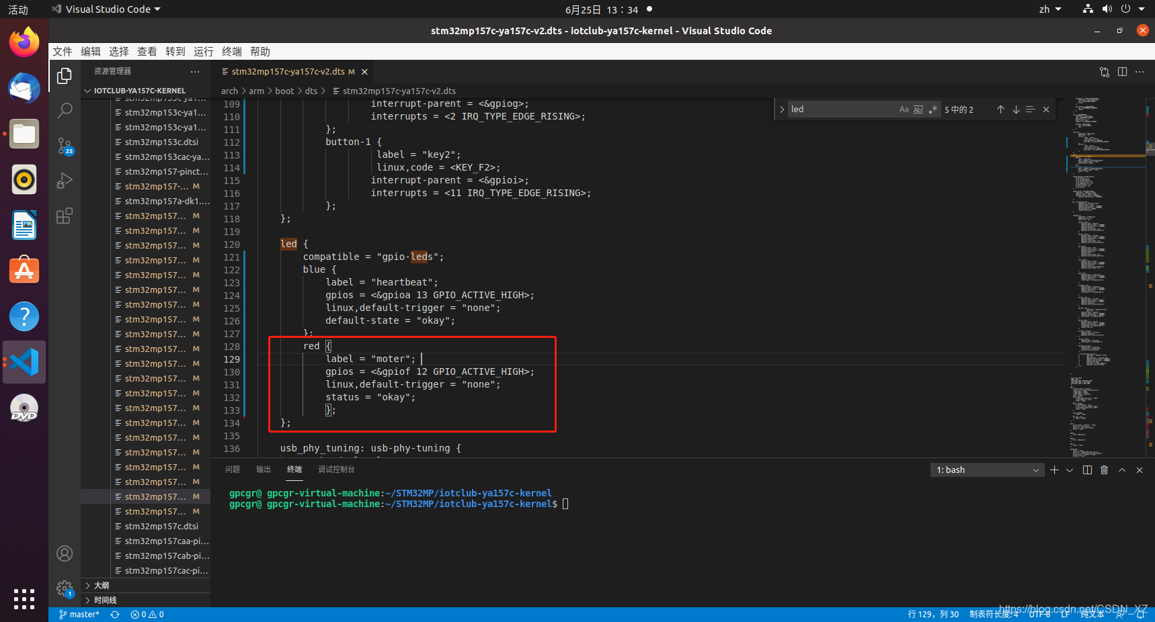The height and width of the screenshot is (622, 1155).
Task: Create a new terminal with plus icon
Action: 1054,470
